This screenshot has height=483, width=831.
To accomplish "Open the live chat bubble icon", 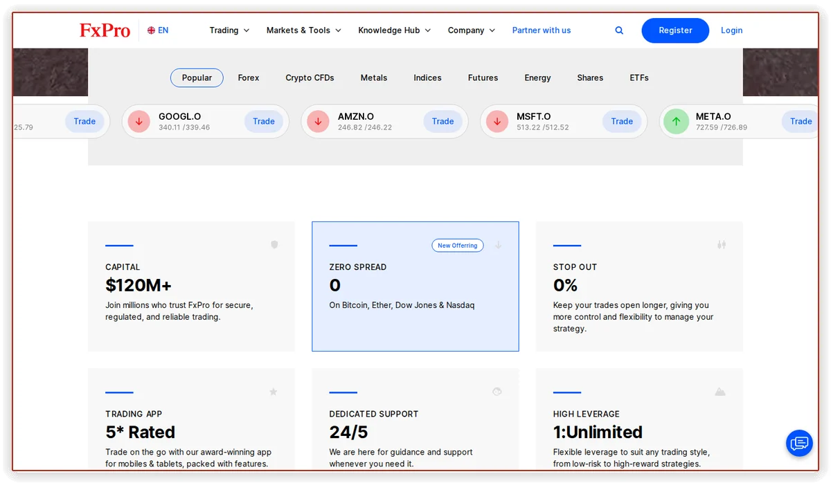I will coord(799,443).
